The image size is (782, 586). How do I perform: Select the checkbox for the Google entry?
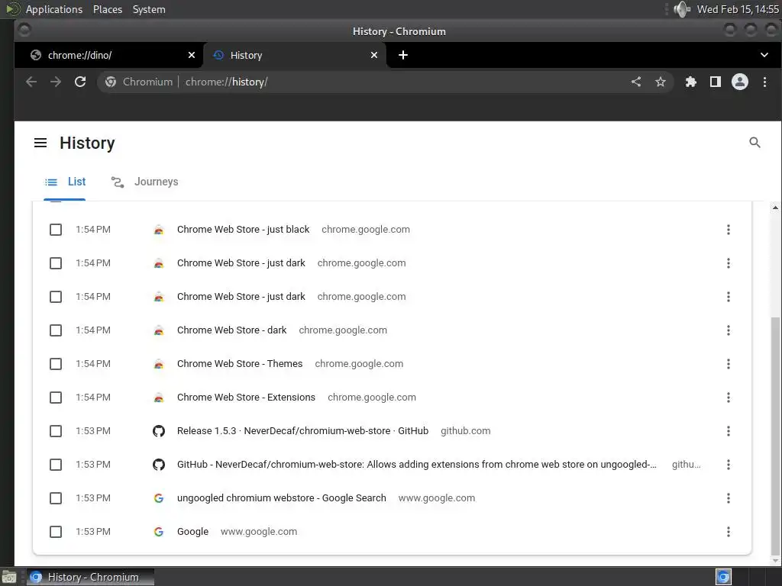(56, 532)
